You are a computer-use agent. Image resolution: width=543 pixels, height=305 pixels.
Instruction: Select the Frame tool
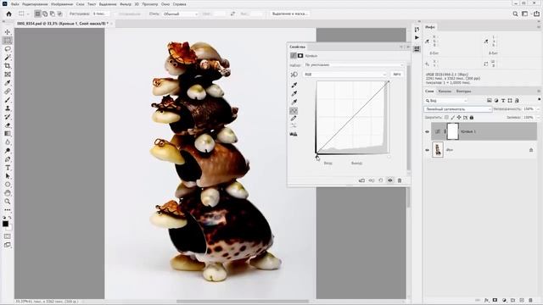pyautogui.click(x=8, y=75)
